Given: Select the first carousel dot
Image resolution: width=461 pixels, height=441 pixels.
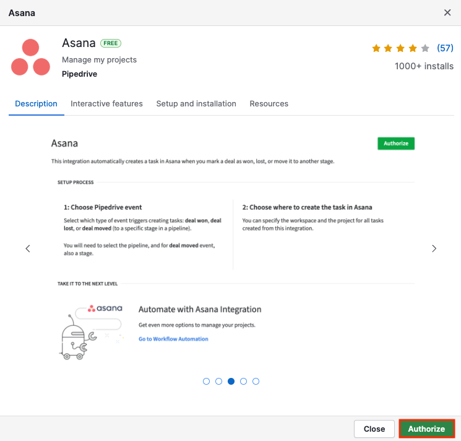Looking at the screenshot, I should 207,382.
